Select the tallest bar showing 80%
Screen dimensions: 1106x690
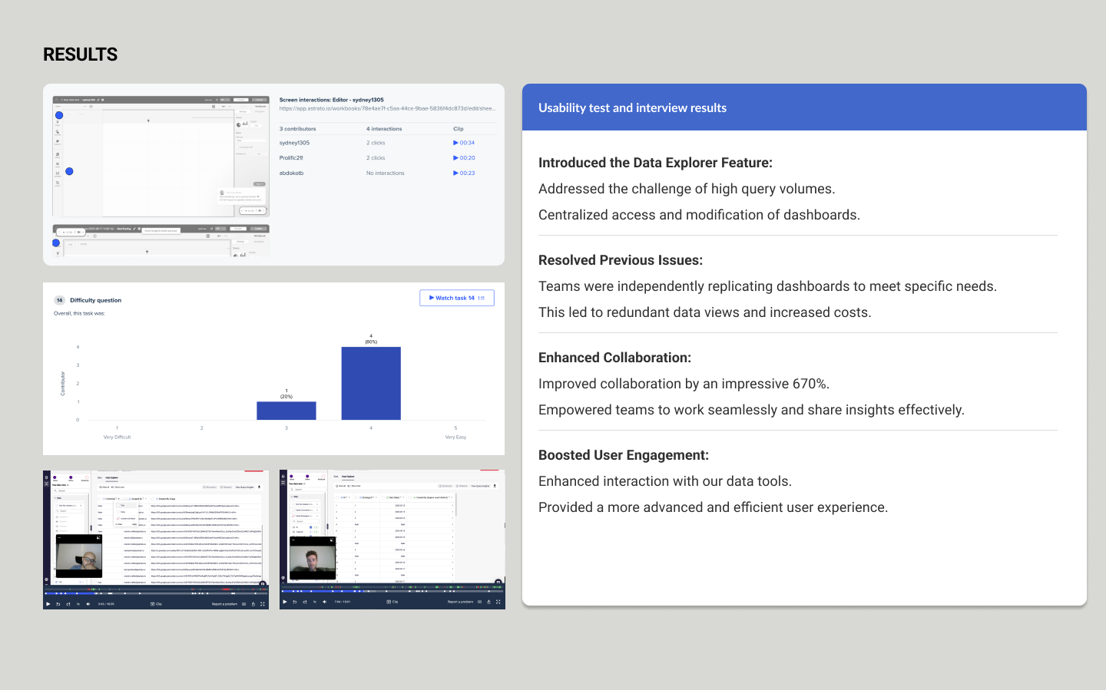(x=371, y=383)
